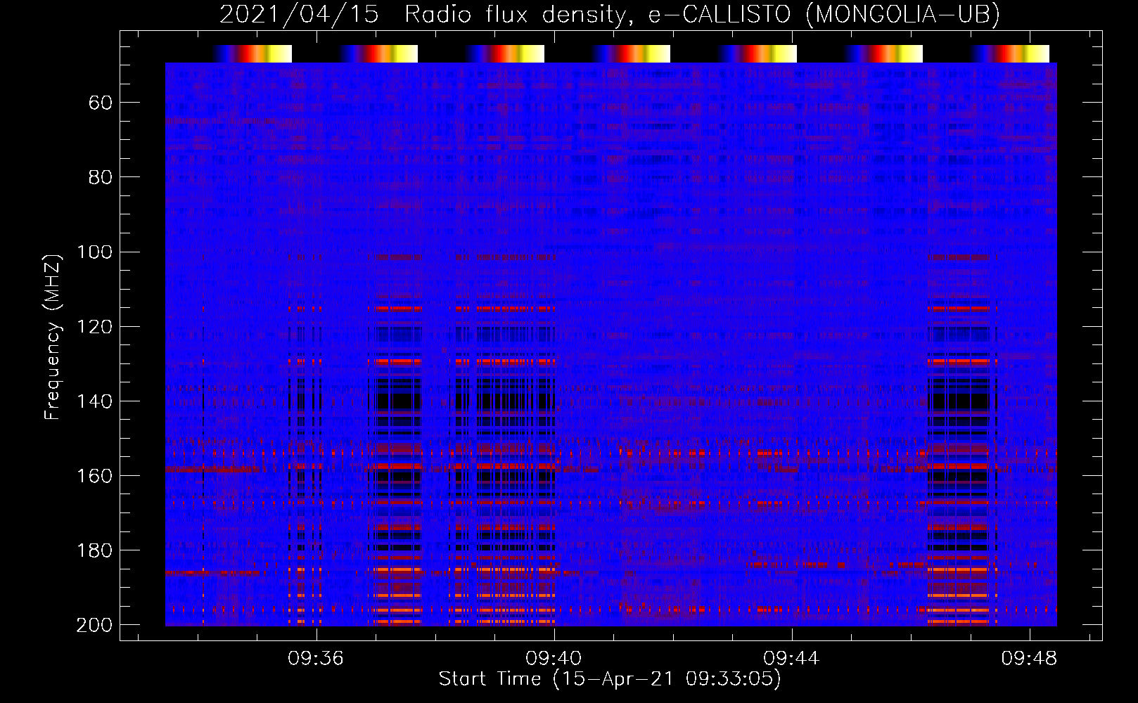Click the 160 MHz frequency tick label

pyautogui.click(x=94, y=475)
